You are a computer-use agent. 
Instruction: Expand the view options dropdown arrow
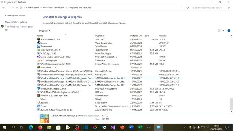(x=223, y=31)
